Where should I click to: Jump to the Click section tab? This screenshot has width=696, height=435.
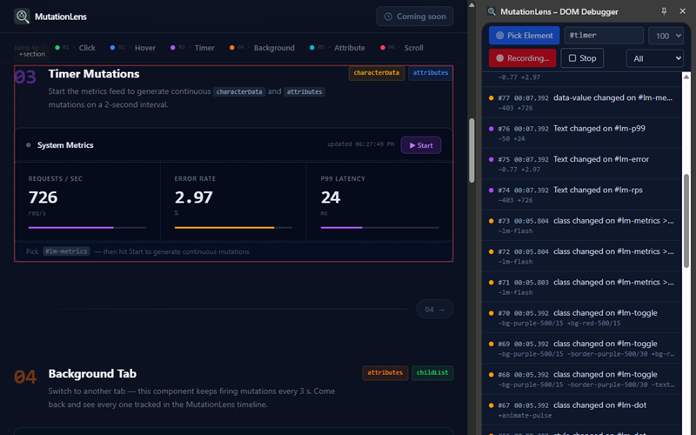pyautogui.click(x=75, y=48)
